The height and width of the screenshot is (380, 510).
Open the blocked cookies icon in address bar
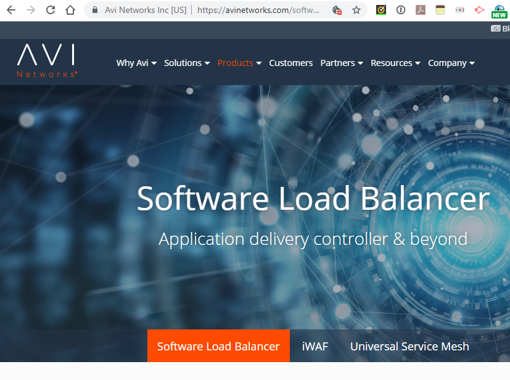337,10
